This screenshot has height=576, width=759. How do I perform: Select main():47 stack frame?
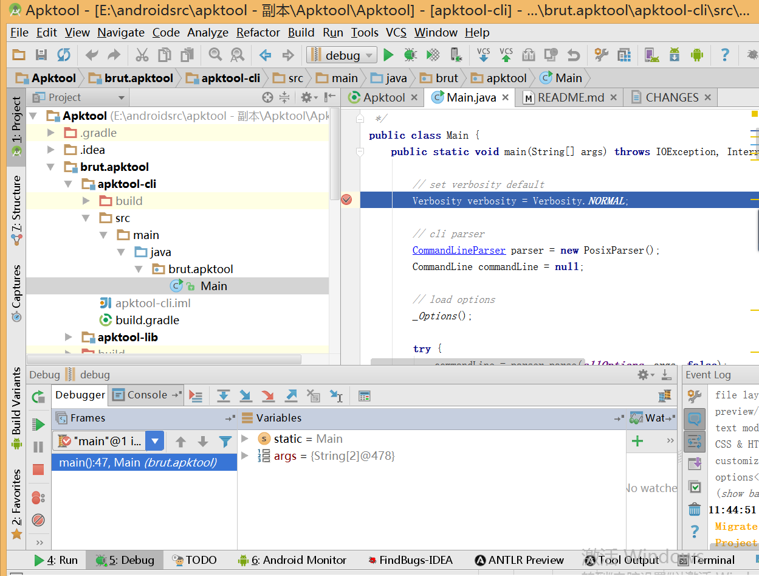click(x=144, y=462)
